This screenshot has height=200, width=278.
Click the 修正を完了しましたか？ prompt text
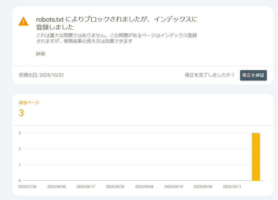(210, 75)
